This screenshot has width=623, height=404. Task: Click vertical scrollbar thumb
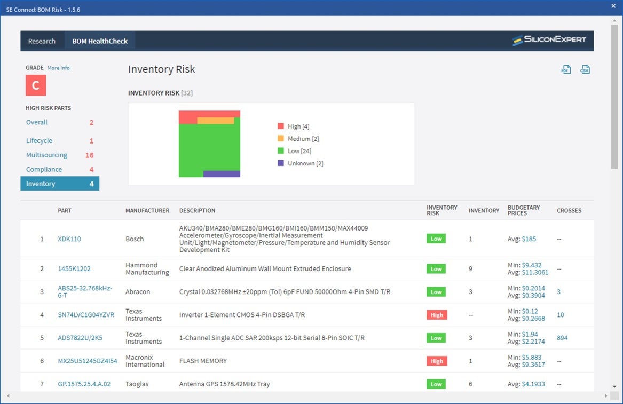click(x=614, y=97)
